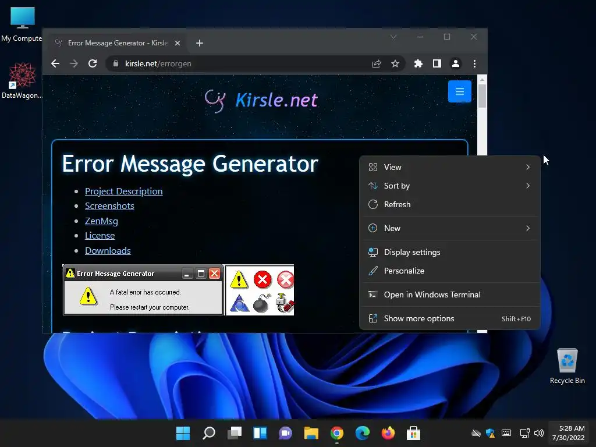Click the site lock icon in address bar
596x447 pixels.
116,63
